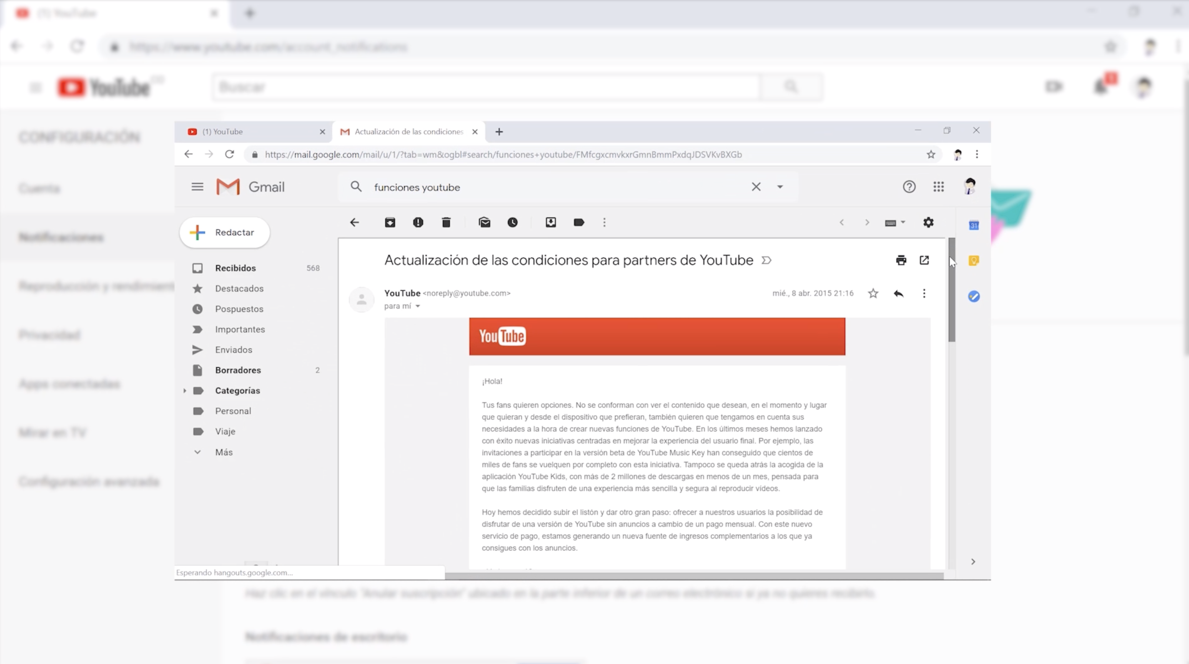Viewport: 1189px width, 664px height.
Task: Open the Chrome profile icon in Gmail window
Action: (957, 155)
